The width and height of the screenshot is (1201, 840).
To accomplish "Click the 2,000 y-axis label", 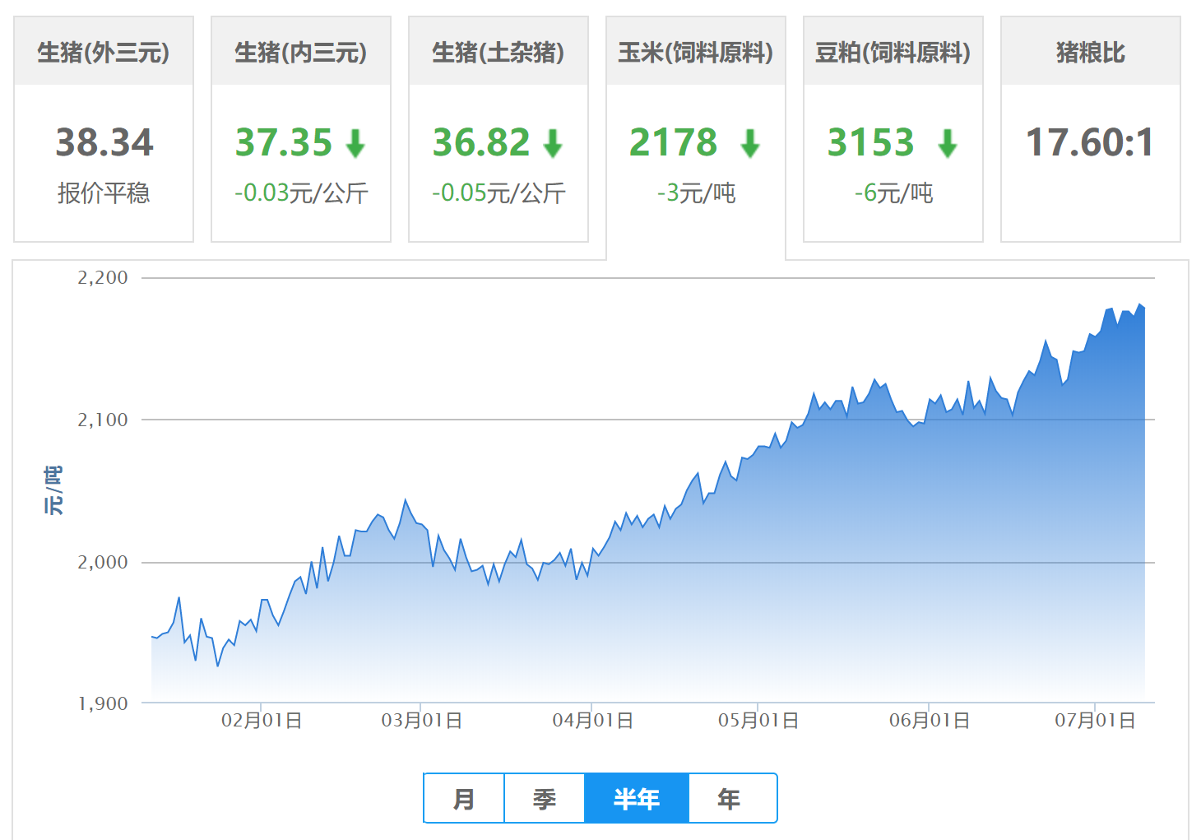I will coord(103,562).
